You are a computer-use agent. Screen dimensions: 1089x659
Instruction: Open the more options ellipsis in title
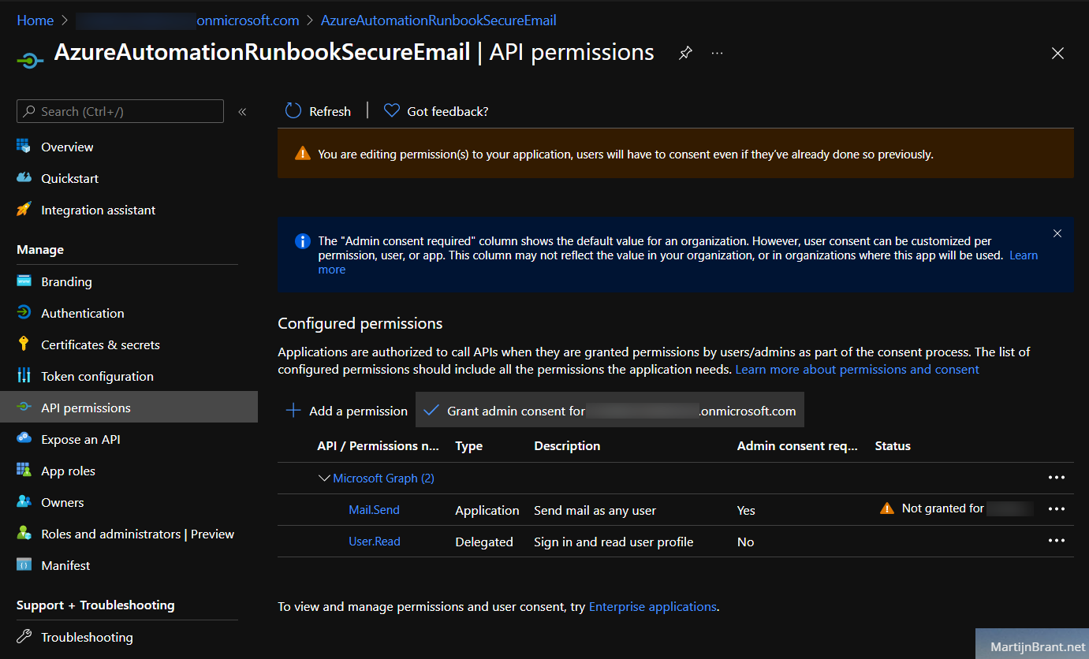point(717,53)
